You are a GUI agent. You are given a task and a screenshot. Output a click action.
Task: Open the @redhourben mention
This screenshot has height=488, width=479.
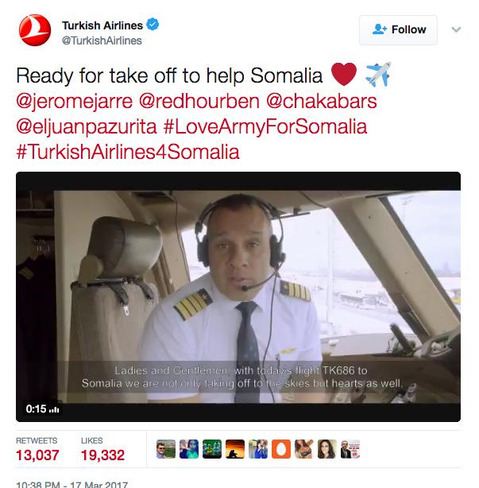point(199,102)
